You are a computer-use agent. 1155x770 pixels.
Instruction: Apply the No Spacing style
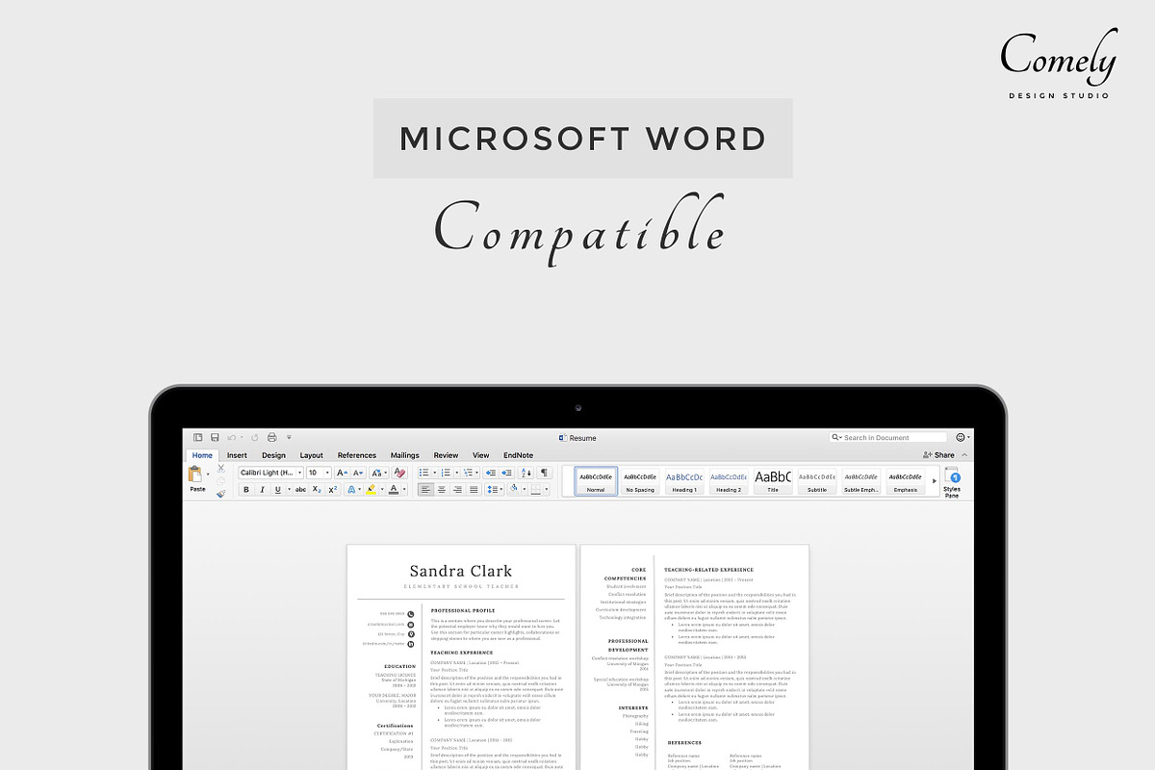coord(639,481)
